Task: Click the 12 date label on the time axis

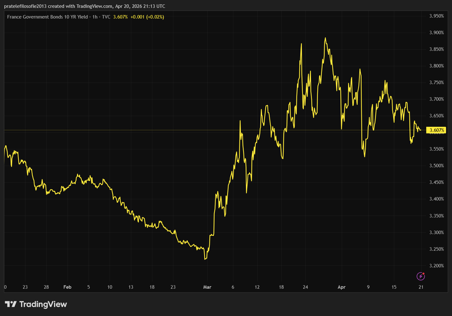Action: pos(257,287)
